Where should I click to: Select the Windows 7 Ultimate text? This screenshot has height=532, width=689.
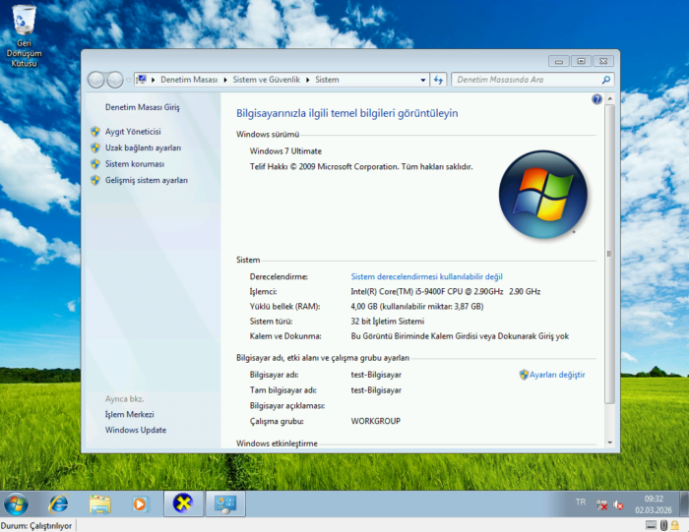[x=285, y=151]
